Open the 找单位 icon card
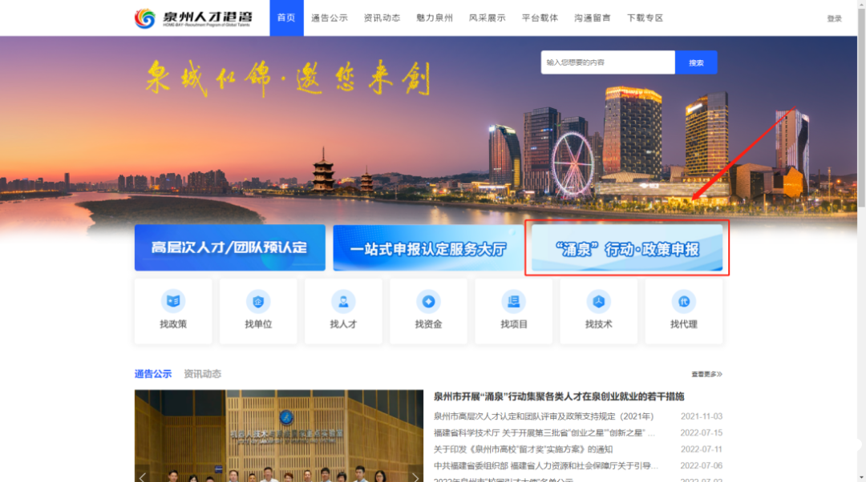 pyautogui.click(x=258, y=311)
